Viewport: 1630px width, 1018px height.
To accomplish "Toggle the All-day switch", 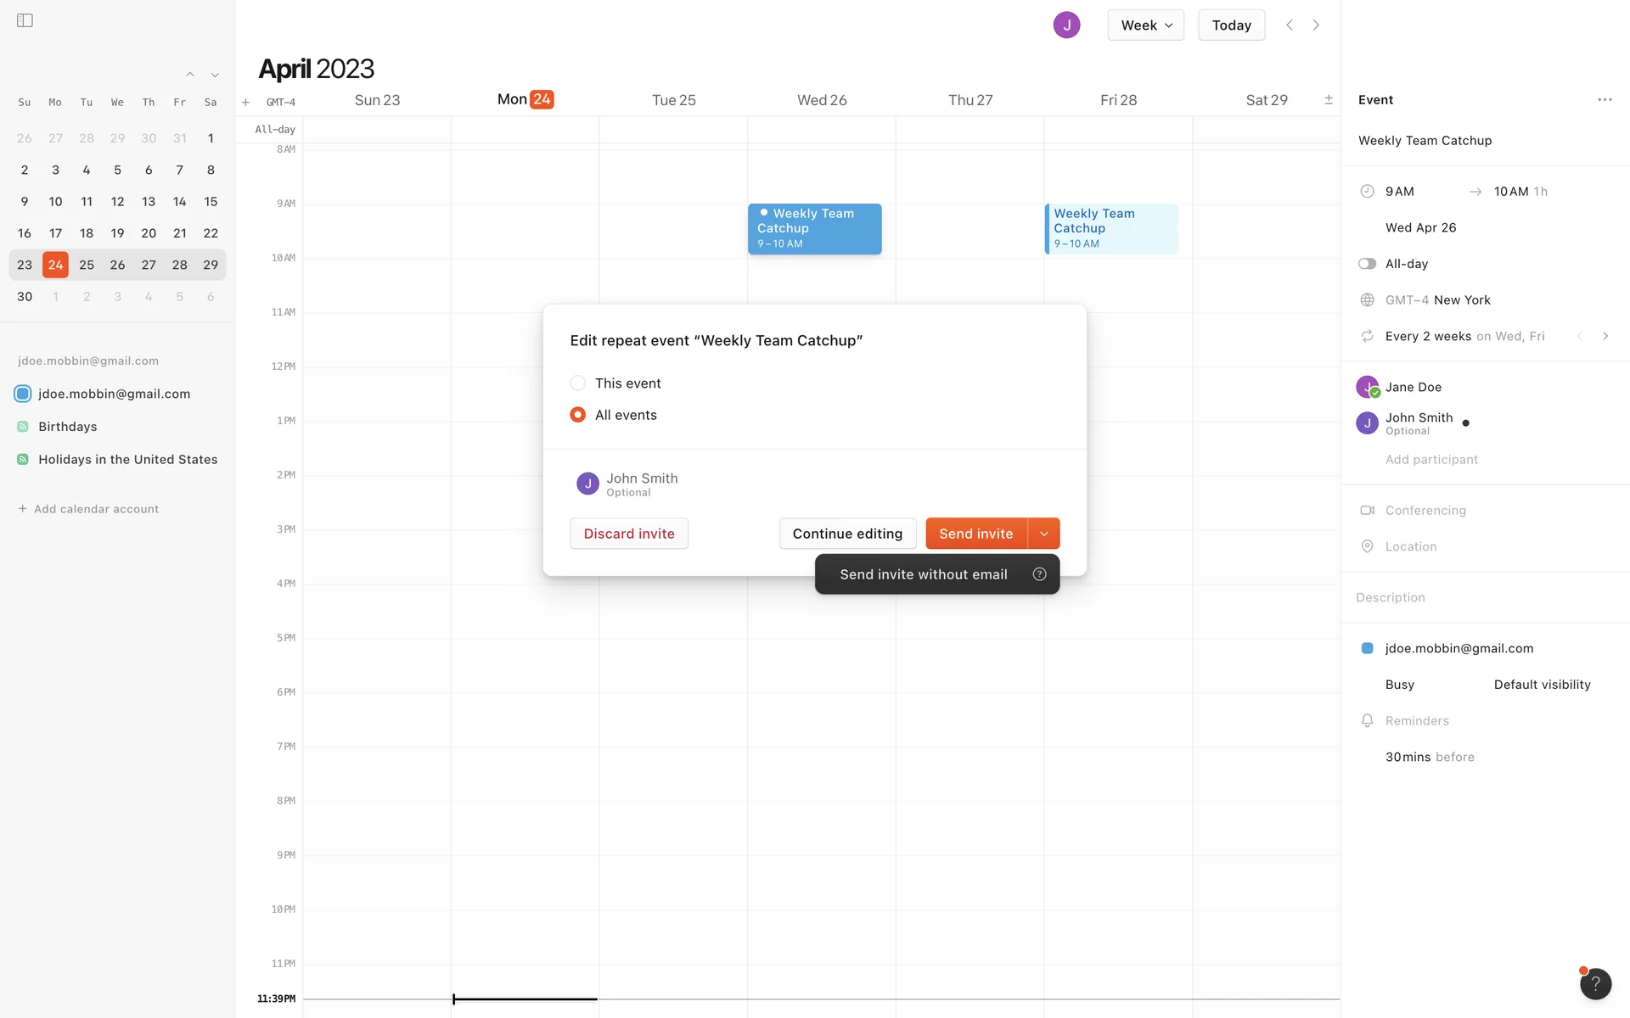I will [x=1367, y=264].
